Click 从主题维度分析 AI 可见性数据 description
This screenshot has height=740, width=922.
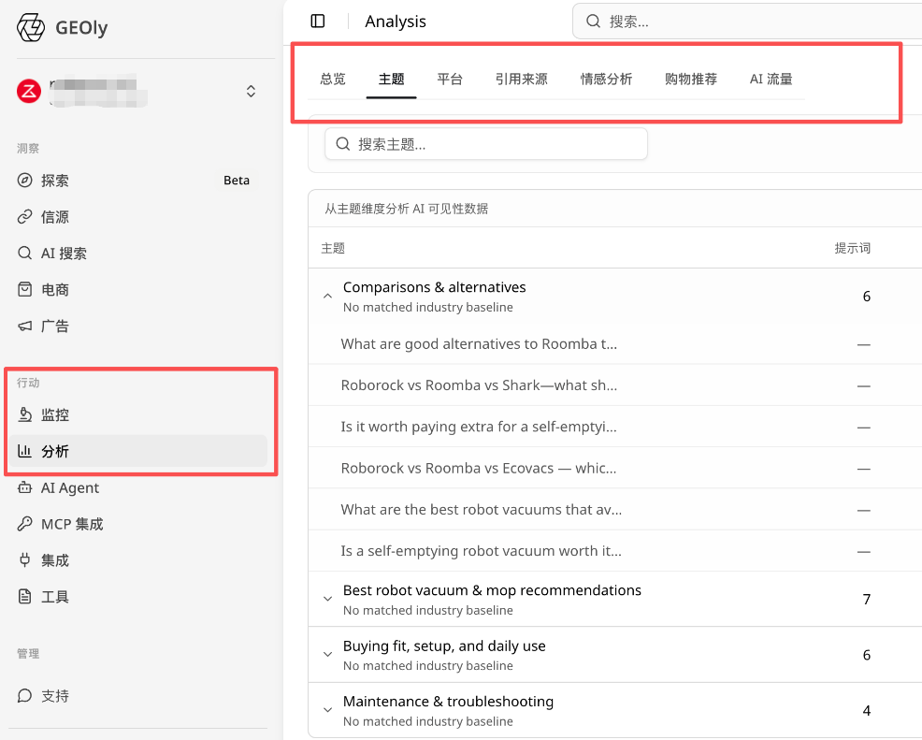[407, 209]
